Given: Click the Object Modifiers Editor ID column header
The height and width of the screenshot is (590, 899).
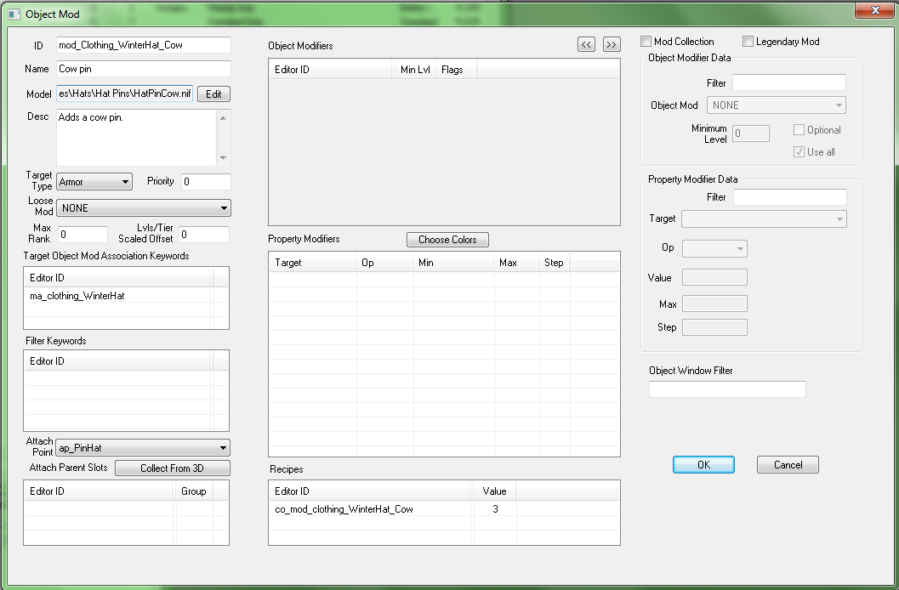Looking at the screenshot, I should click(x=332, y=70).
